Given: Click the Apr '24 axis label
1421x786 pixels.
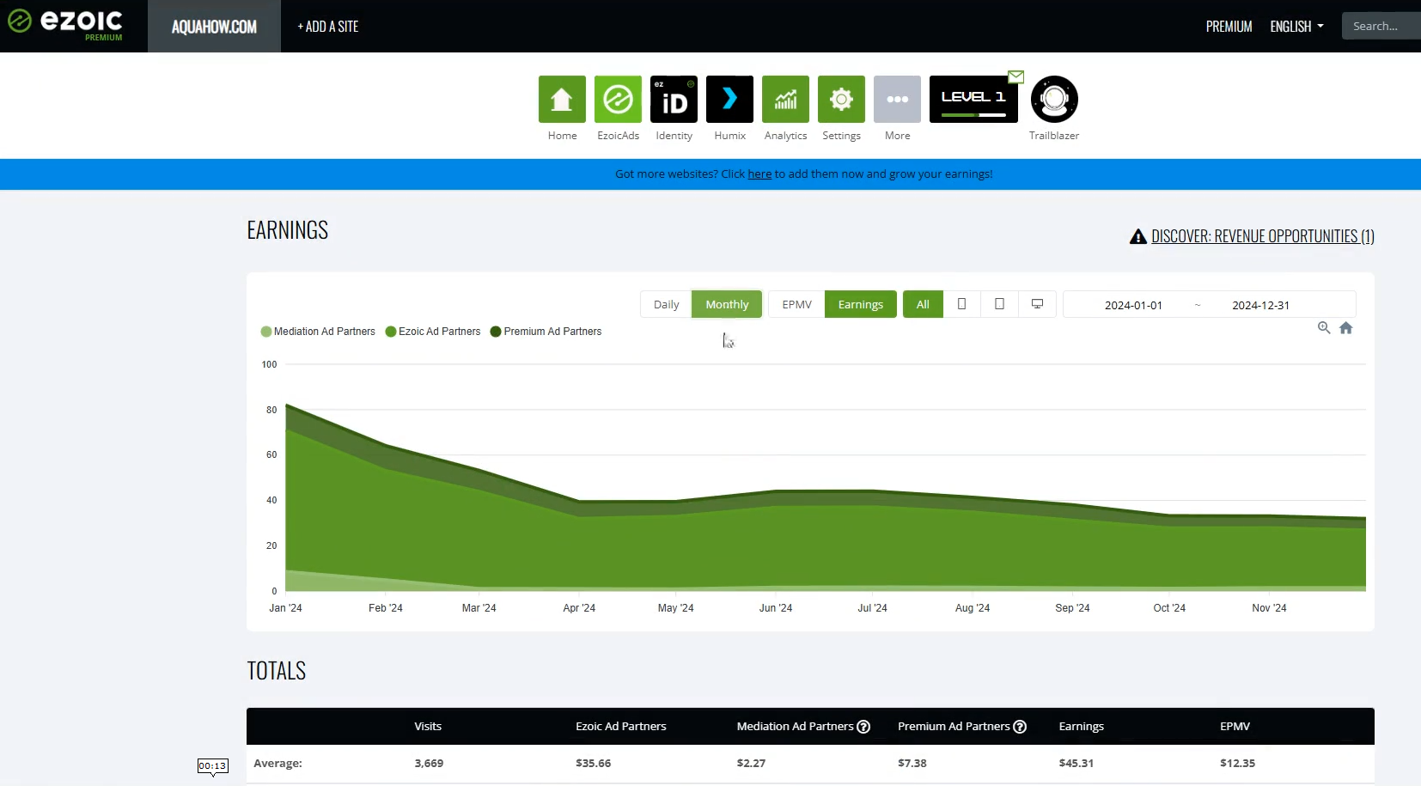Looking at the screenshot, I should [579, 608].
